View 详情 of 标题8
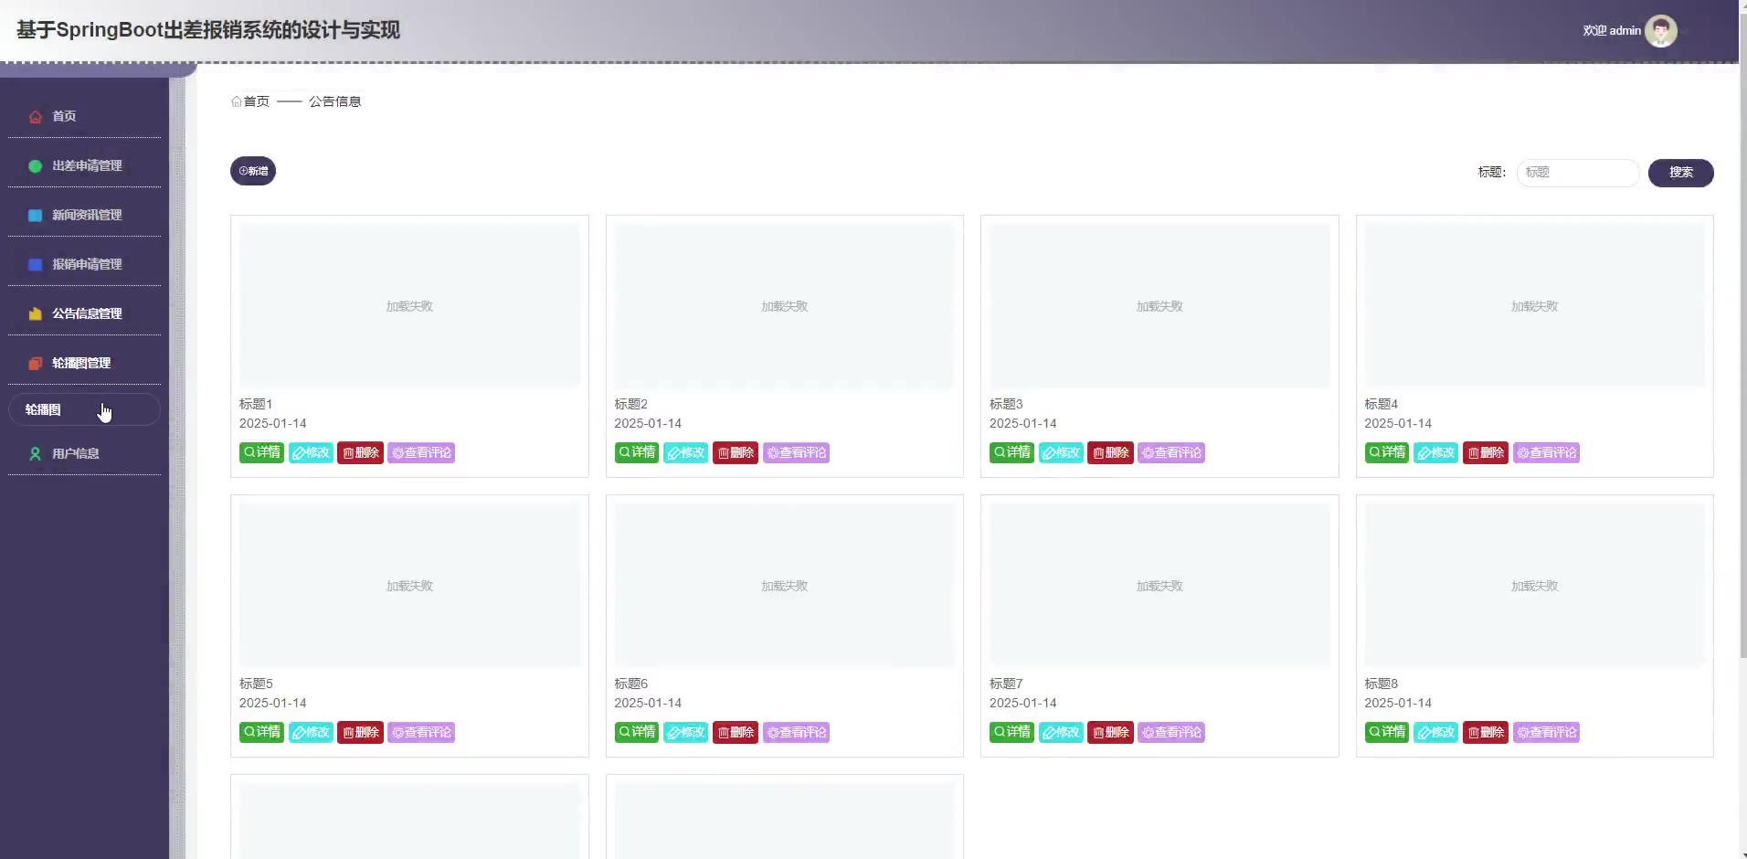Viewport: 1747px width, 859px height. 1387,732
